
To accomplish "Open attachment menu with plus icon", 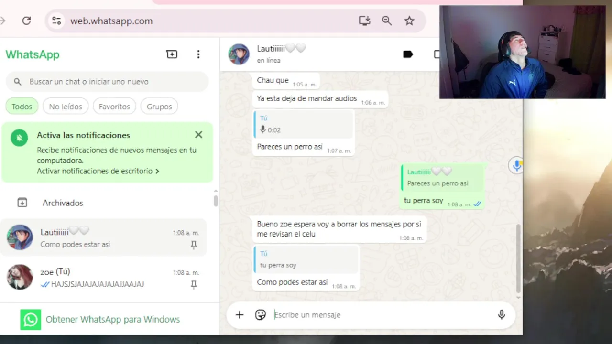I will 240,314.
